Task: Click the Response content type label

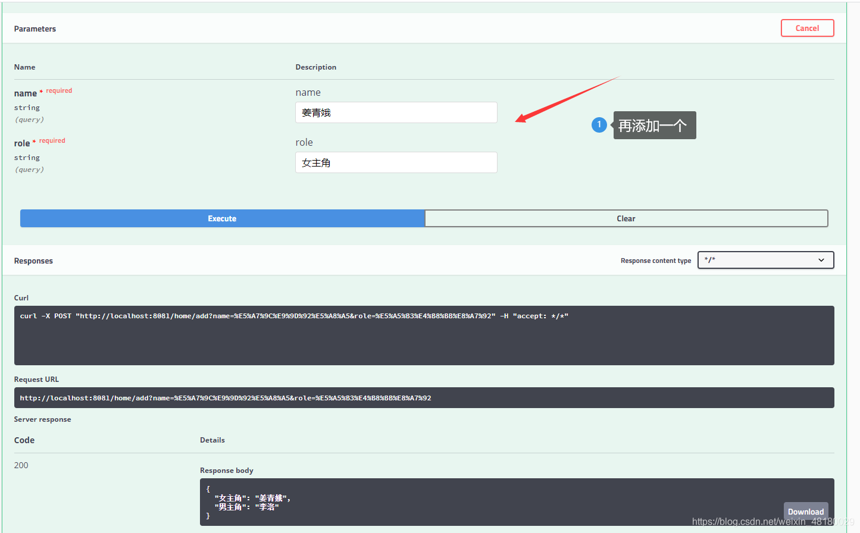Action: pos(656,261)
